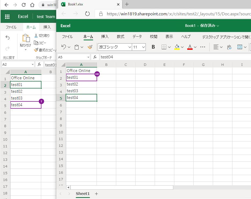
Task: Open the 数式 tab
Action: [121, 37]
